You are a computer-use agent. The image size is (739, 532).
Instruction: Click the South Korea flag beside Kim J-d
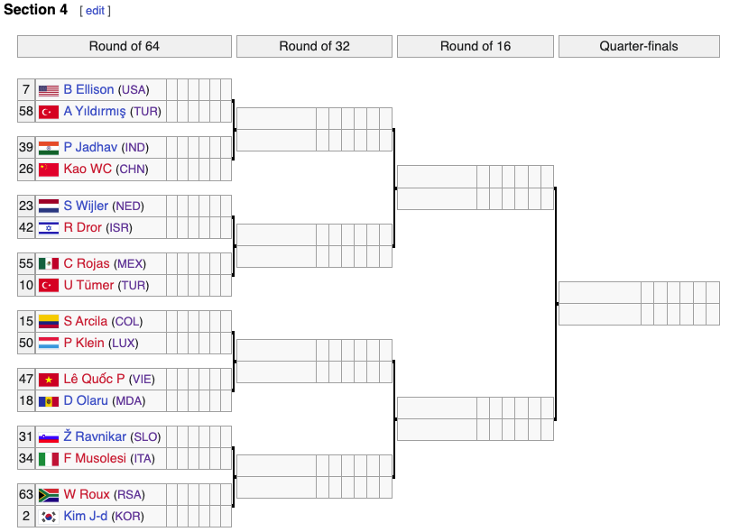coord(49,517)
